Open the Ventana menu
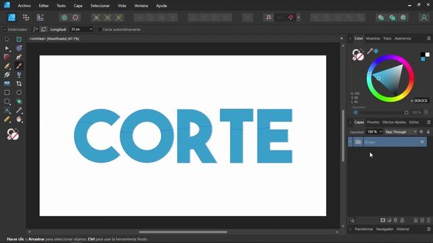 [141, 5]
